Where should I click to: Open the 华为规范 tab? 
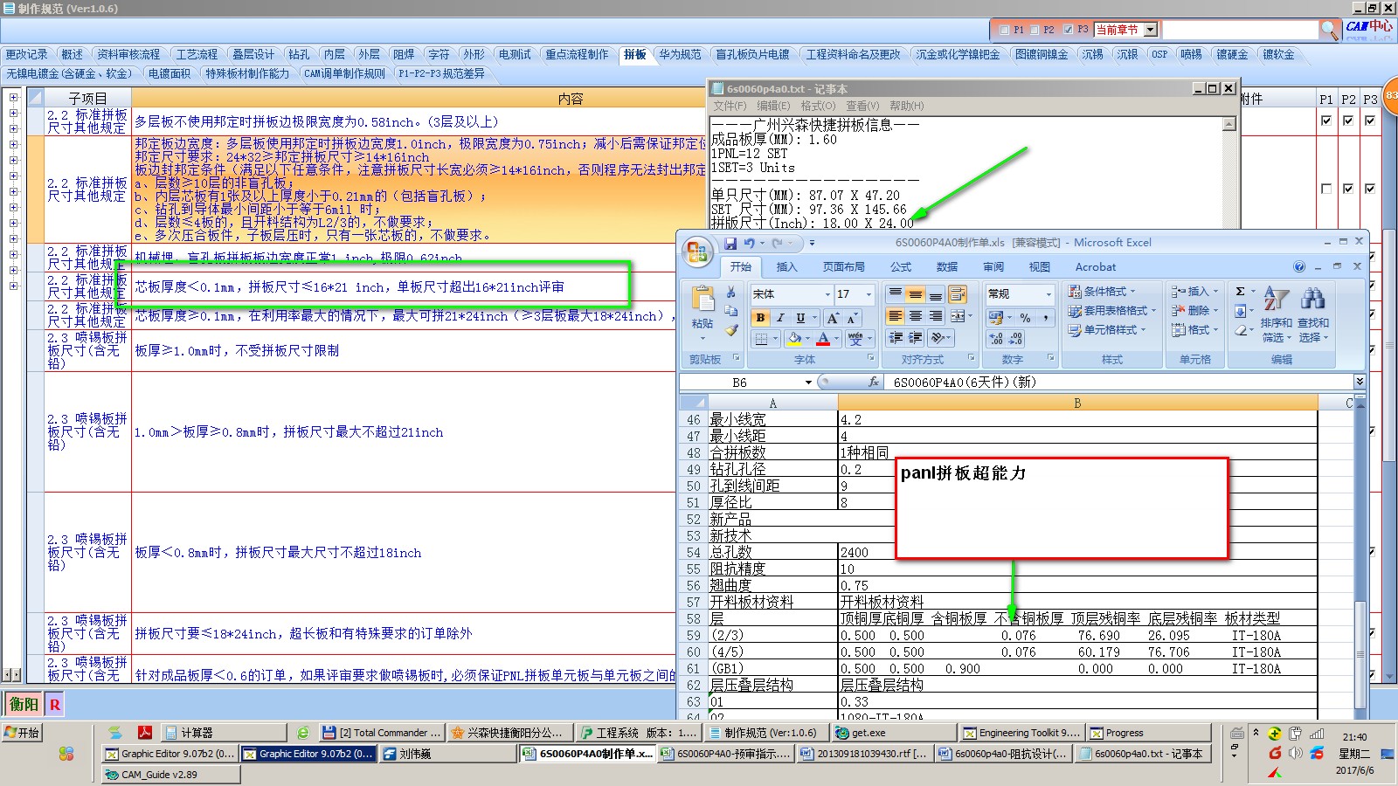[x=680, y=54]
